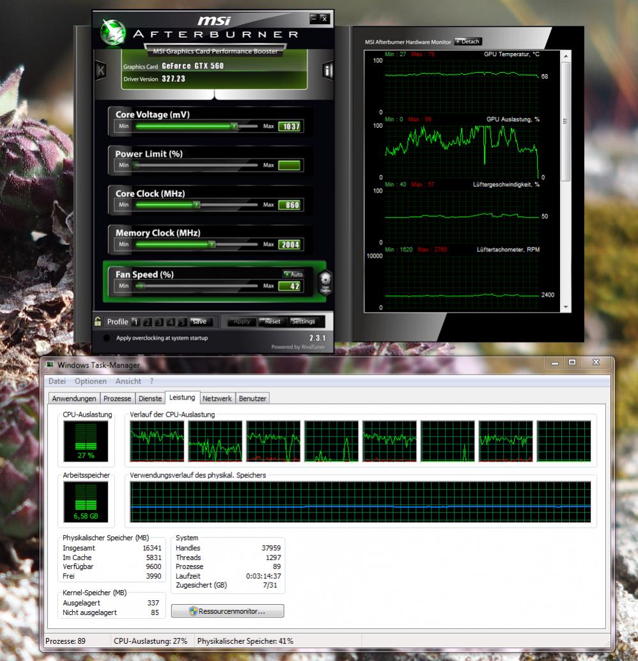Click the Memory Clock value field 2004
Screen dimensions: 638x661
point(290,244)
